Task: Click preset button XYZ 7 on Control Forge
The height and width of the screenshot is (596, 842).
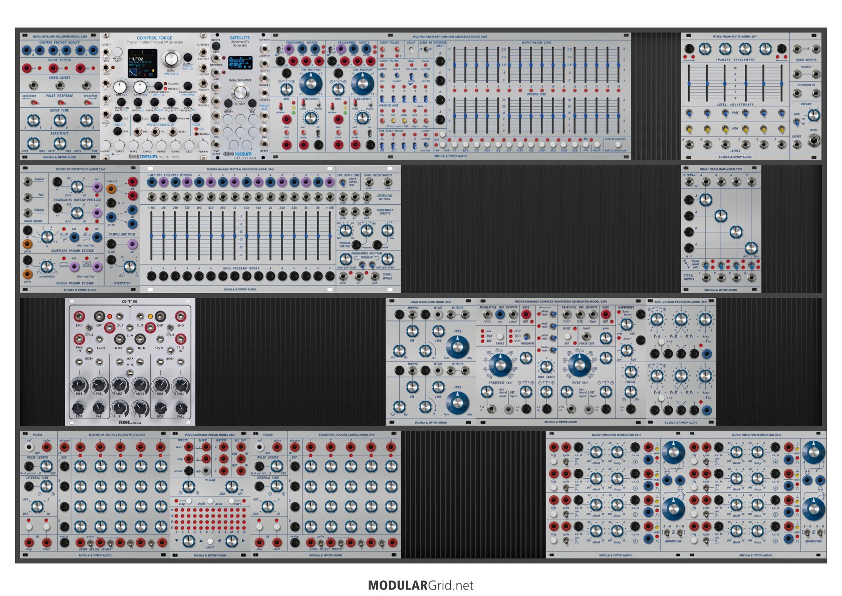Action: (189, 145)
